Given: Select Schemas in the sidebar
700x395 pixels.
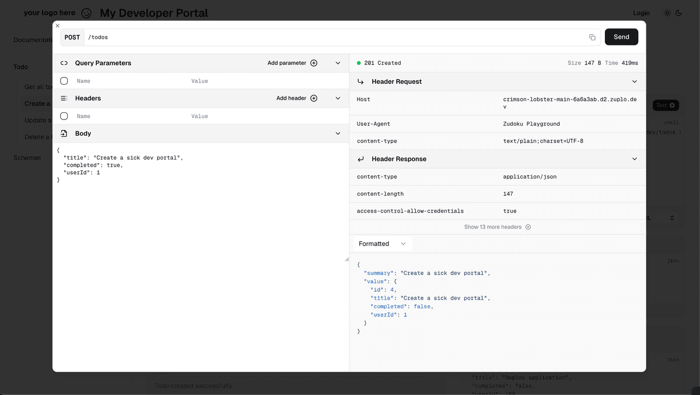Looking at the screenshot, I should [x=26, y=157].
